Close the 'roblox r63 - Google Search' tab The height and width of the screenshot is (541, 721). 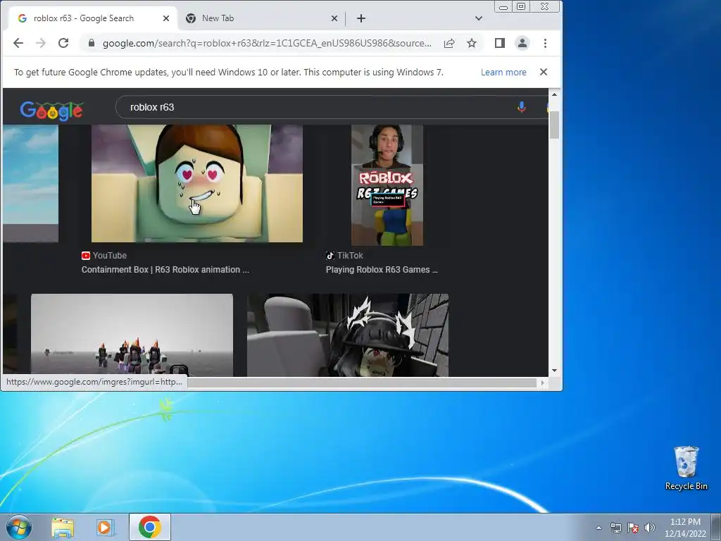[166, 18]
